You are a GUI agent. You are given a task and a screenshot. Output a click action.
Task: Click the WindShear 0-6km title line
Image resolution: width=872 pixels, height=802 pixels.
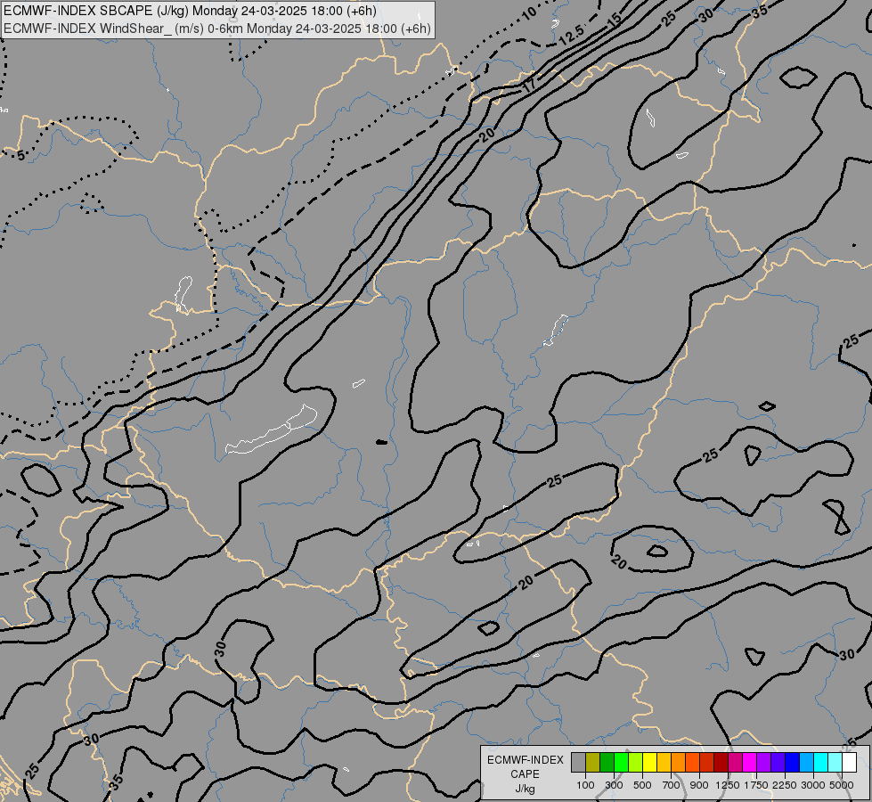[217, 29]
